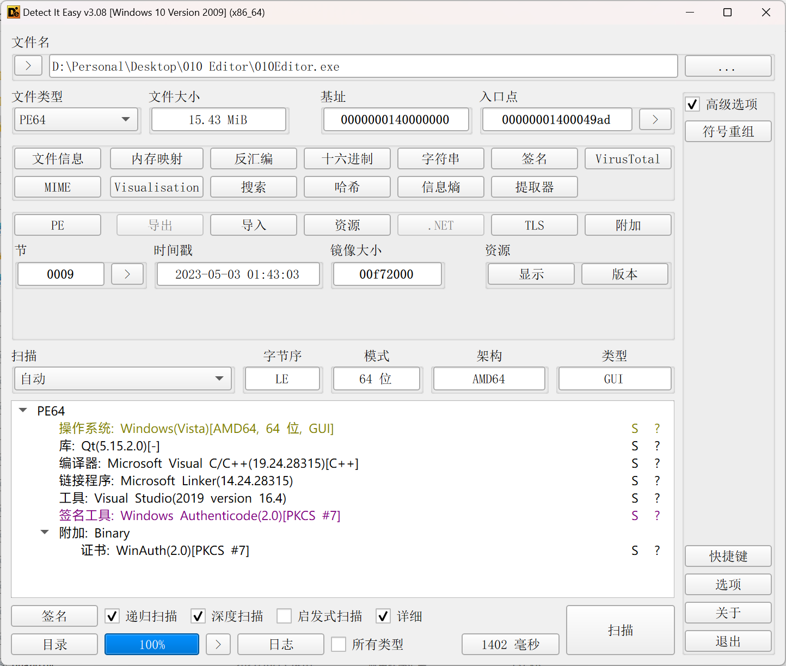
Task: Click the 版本 version button
Action: (625, 274)
